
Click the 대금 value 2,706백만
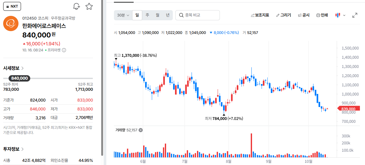coord(84,118)
